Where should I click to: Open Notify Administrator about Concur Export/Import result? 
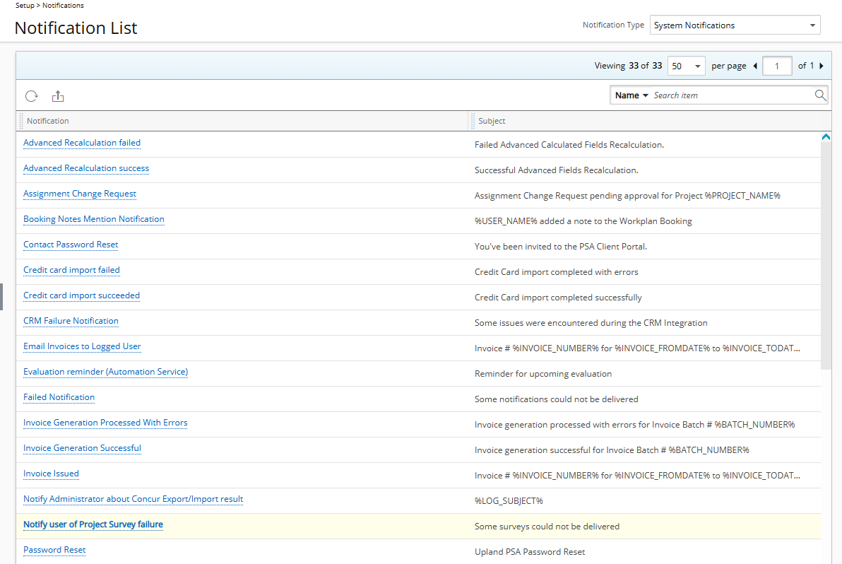[x=133, y=499]
